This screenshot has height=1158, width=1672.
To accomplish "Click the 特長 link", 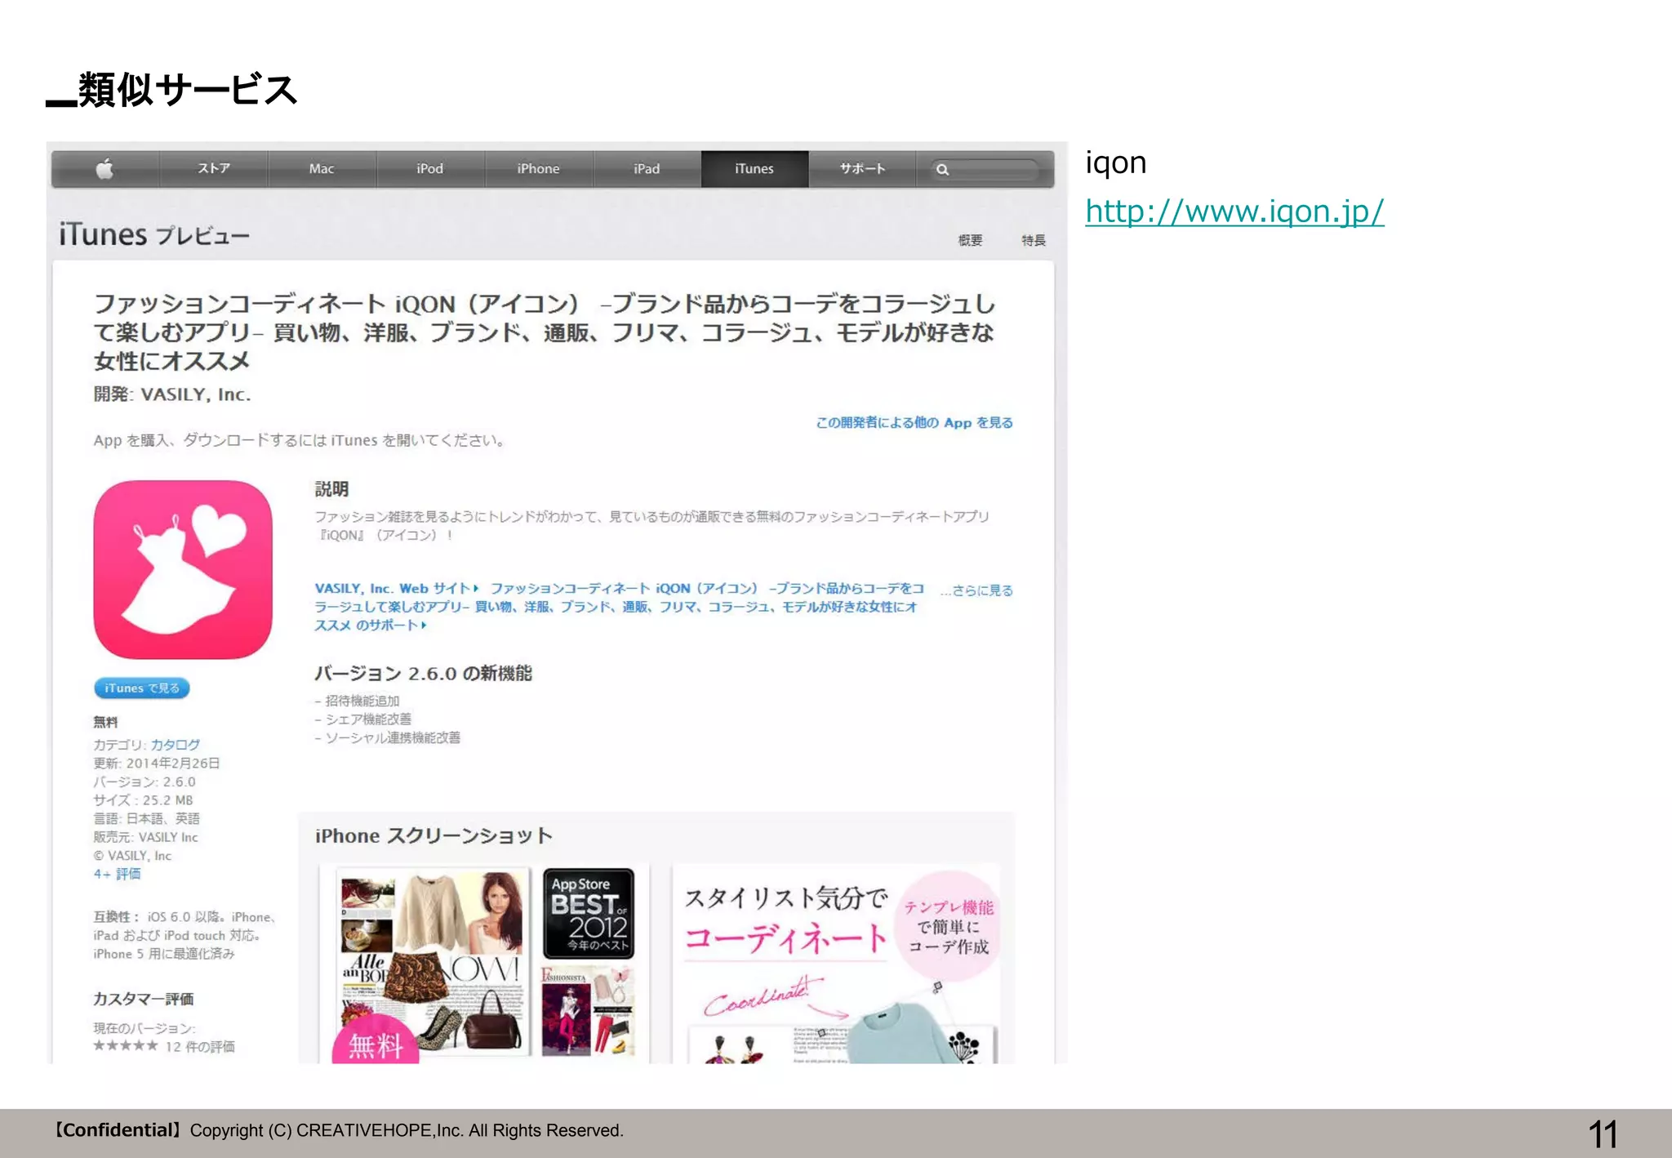I will [1034, 240].
